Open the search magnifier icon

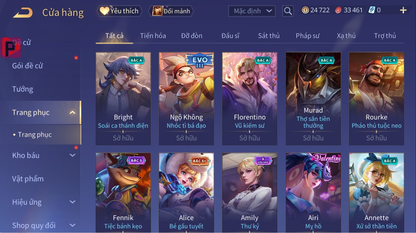tap(288, 11)
